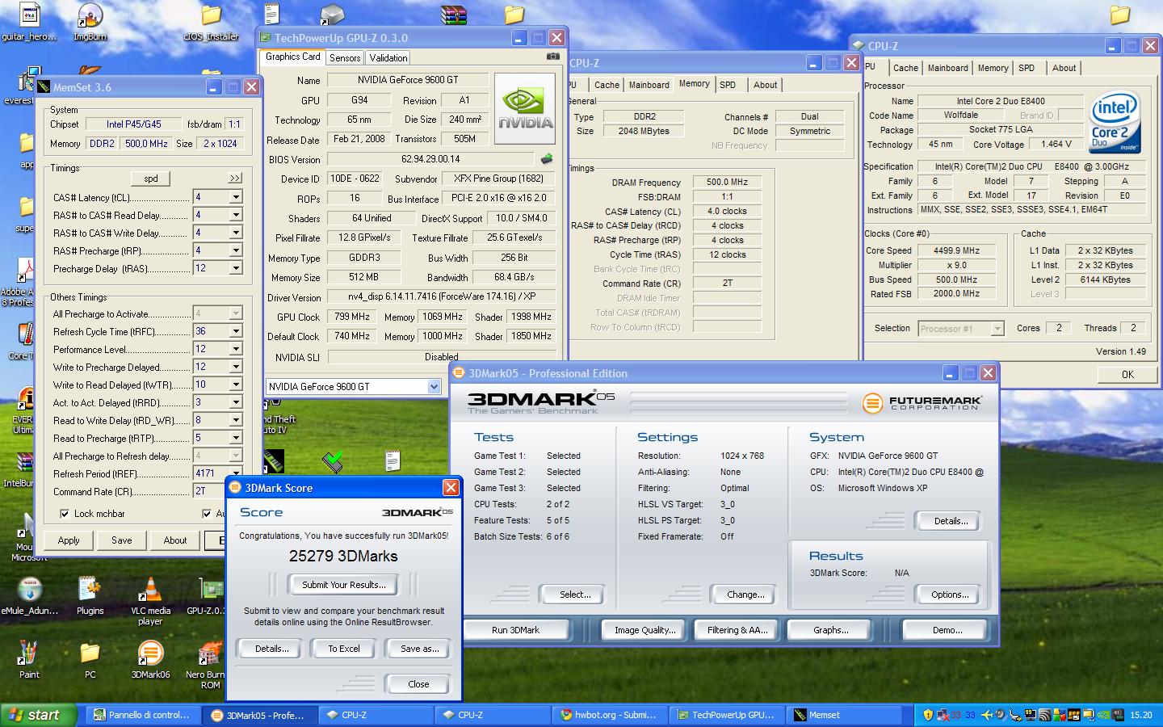Toggle the Lock mchbar checkbox in MemSet
Image resolution: width=1163 pixels, height=727 pixels.
65,514
